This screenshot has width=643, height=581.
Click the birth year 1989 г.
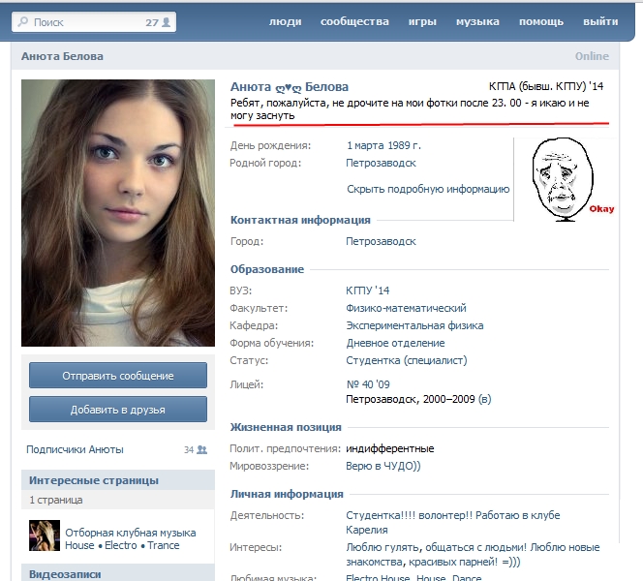405,145
